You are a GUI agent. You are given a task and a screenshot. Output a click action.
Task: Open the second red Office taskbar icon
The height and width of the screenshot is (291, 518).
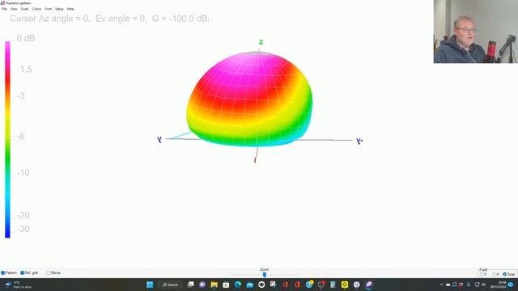pyautogui.click(x=297, y=285)
